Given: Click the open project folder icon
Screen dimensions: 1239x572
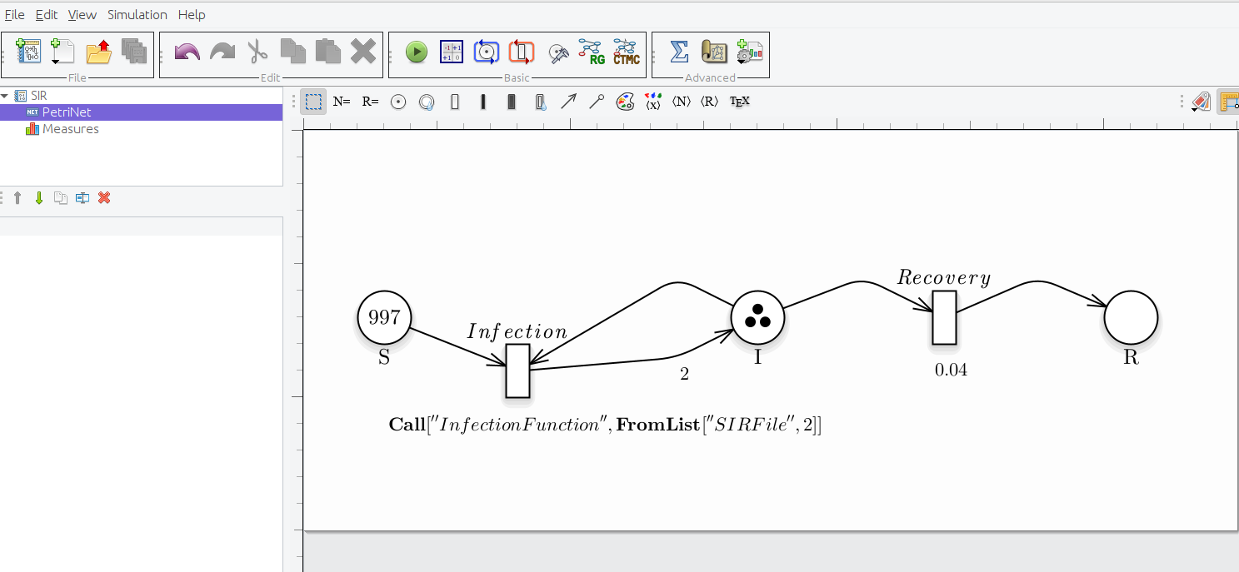Looking at the screenshot, I should pyautogui.click(x=98, y=52).
